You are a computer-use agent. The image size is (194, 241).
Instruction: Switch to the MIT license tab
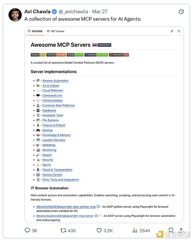(55, 31)
